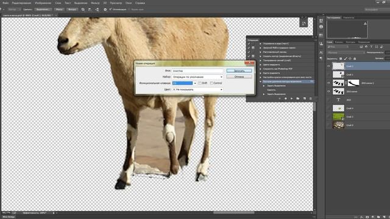
Task: Show the T text layer via visibility box
Action: tap(328, 100)
